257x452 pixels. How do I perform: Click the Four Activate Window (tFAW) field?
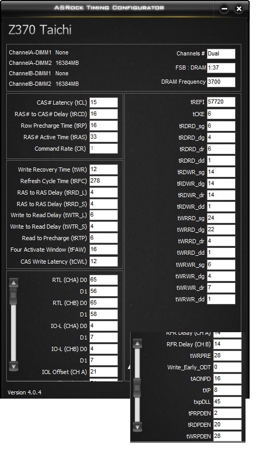103,250
